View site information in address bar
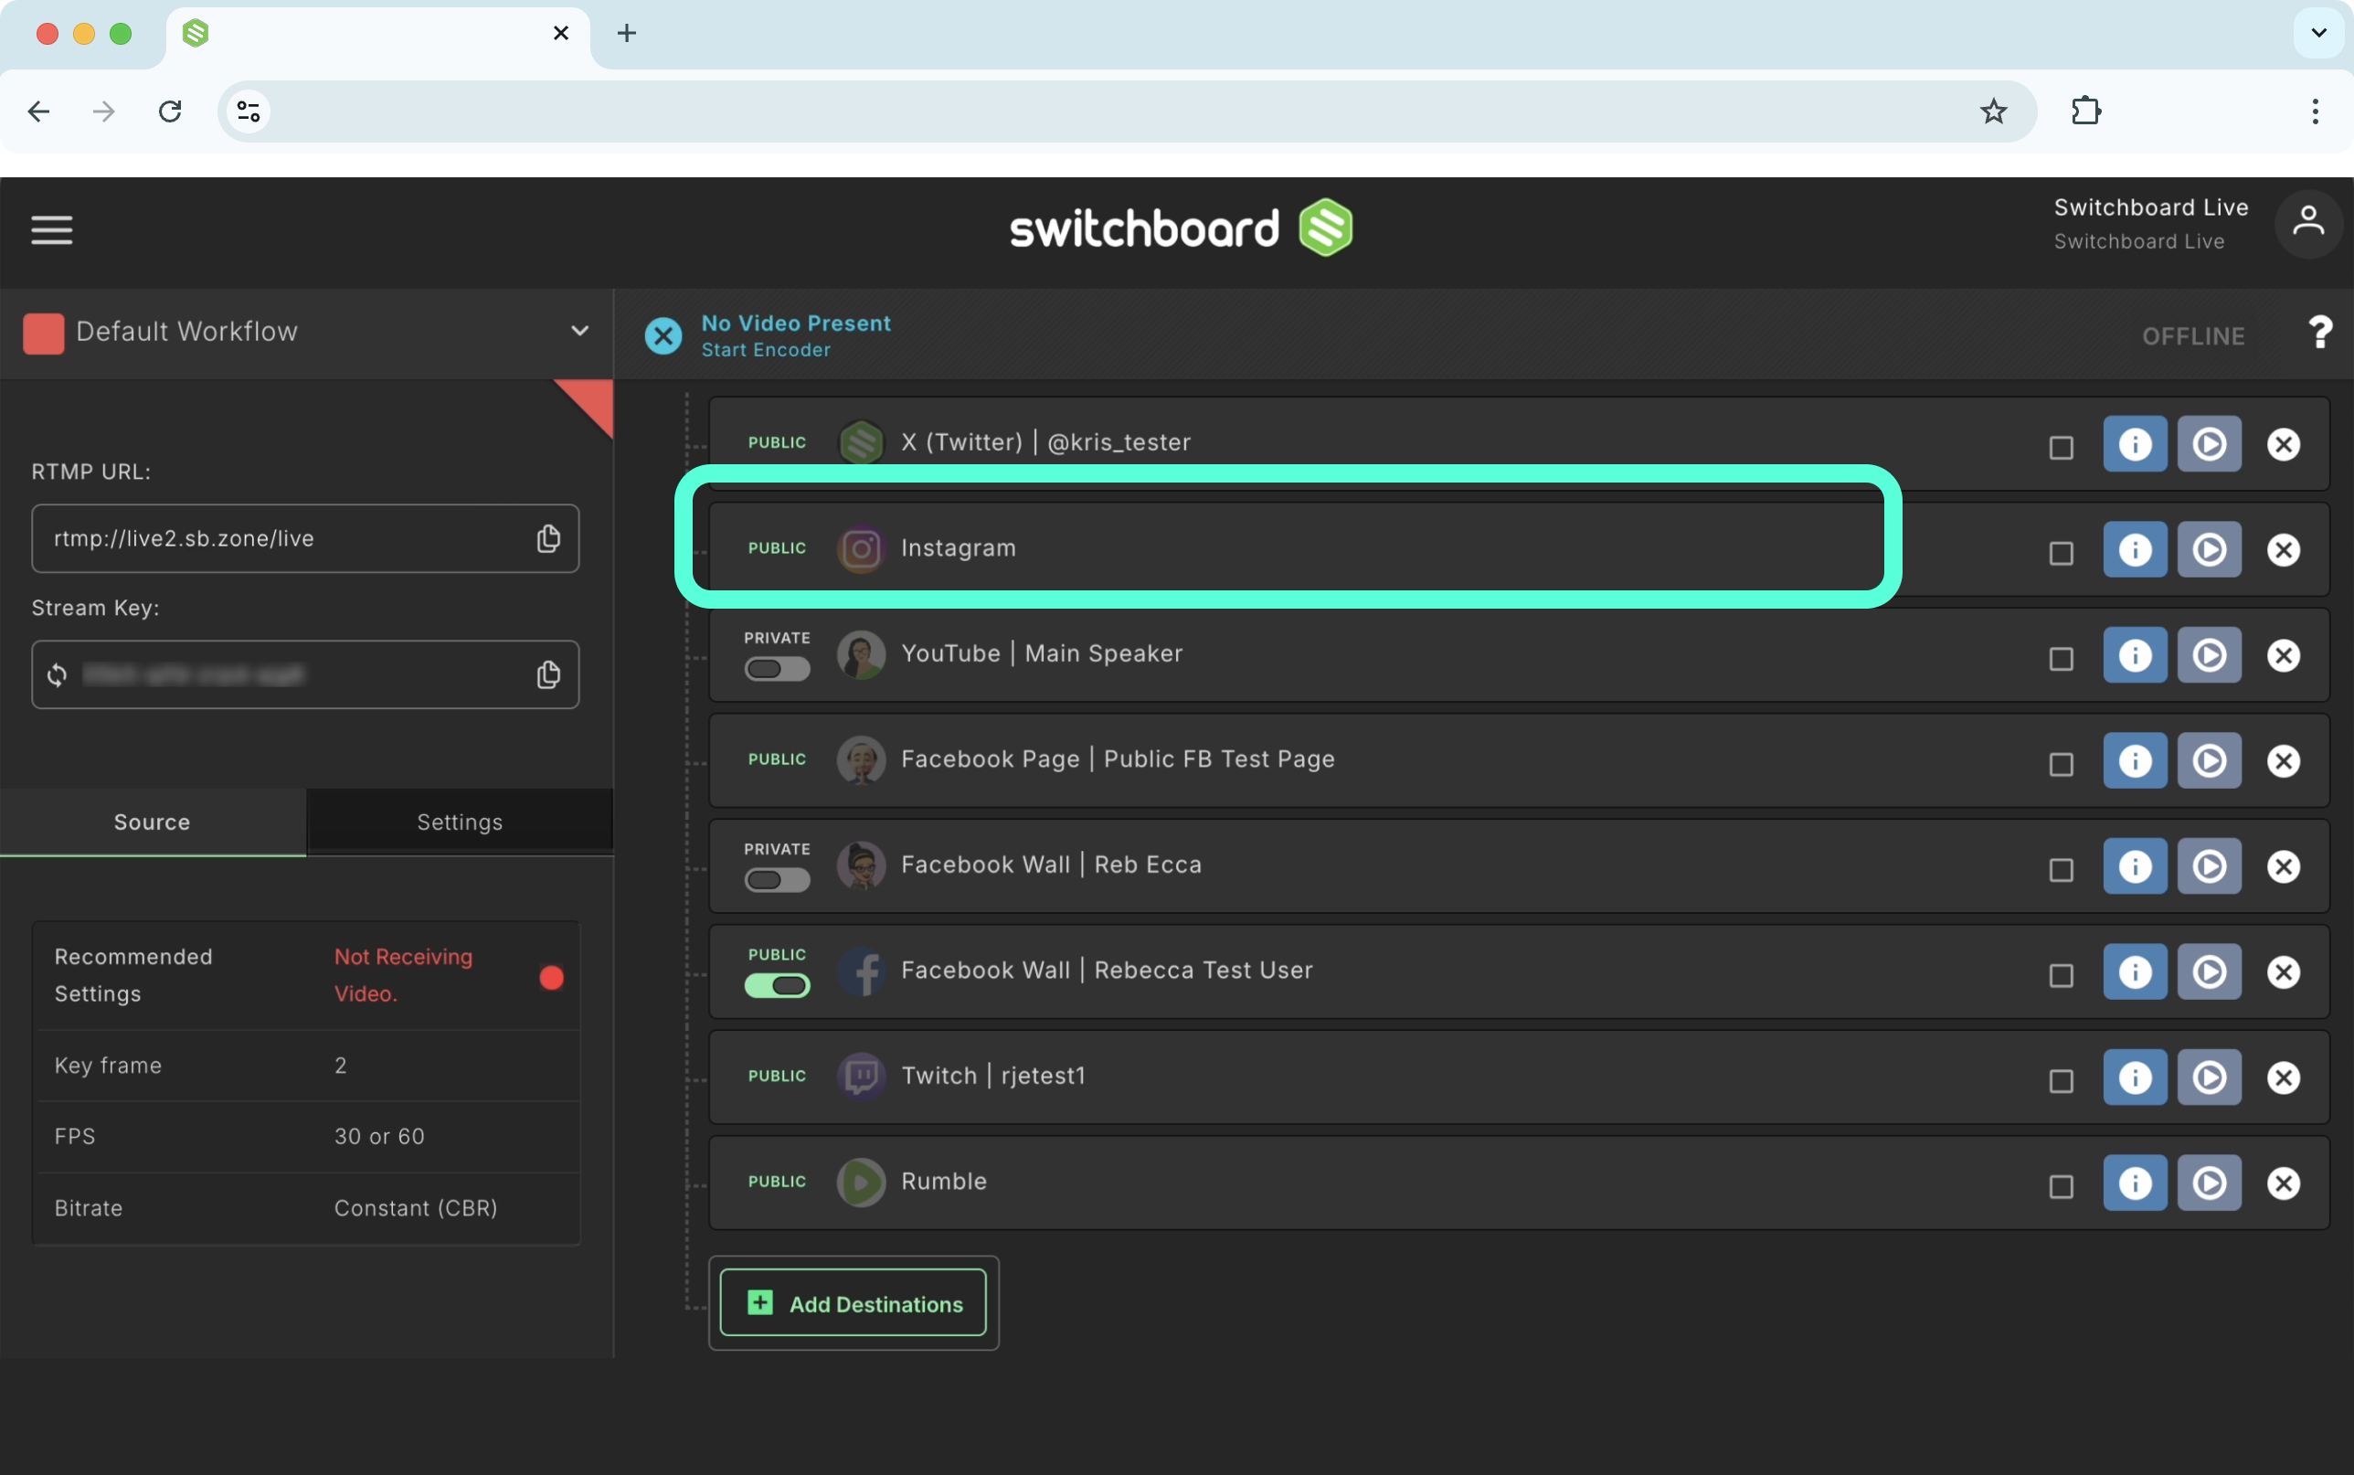 point(249,111)
